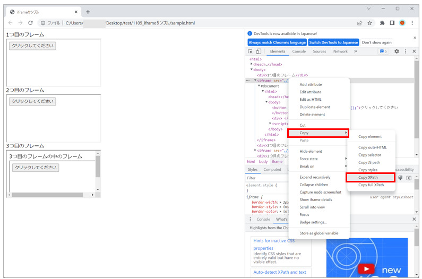The image size is (422, 279).
Task: Open a new browser tab
Action: coord(88,12)
